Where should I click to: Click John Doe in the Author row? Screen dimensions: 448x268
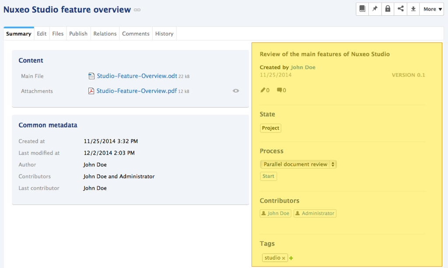click(95, 165)
